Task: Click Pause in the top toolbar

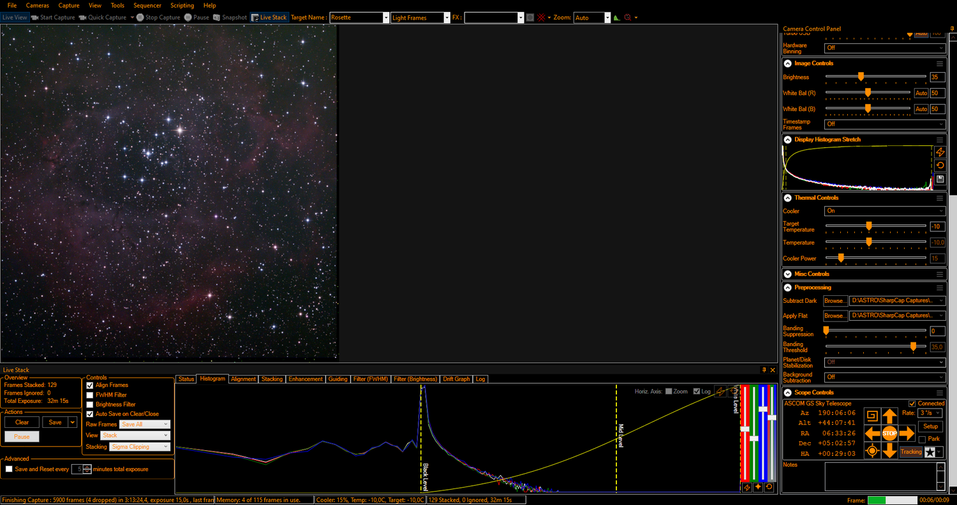Action: [197, 18]
